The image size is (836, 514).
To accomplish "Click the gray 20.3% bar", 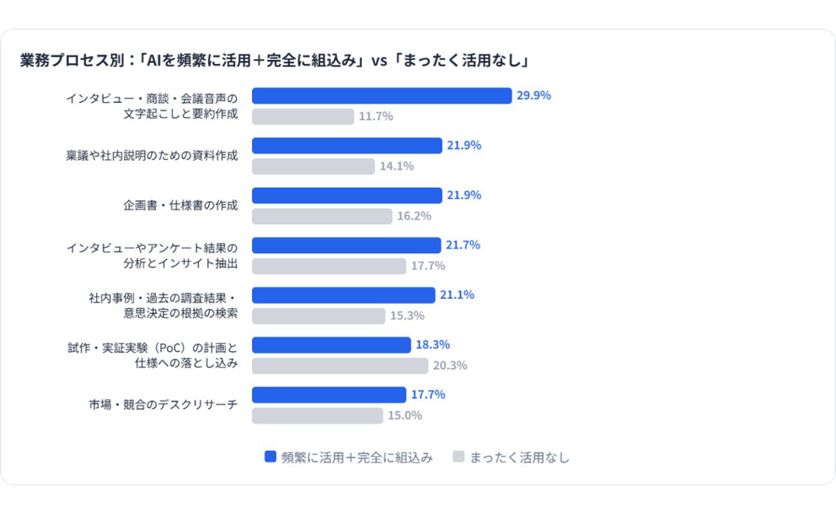I will (340, 366).
